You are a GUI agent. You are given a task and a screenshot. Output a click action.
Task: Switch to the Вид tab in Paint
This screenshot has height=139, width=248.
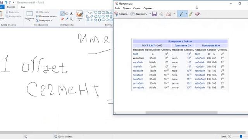tap(22, 7)
